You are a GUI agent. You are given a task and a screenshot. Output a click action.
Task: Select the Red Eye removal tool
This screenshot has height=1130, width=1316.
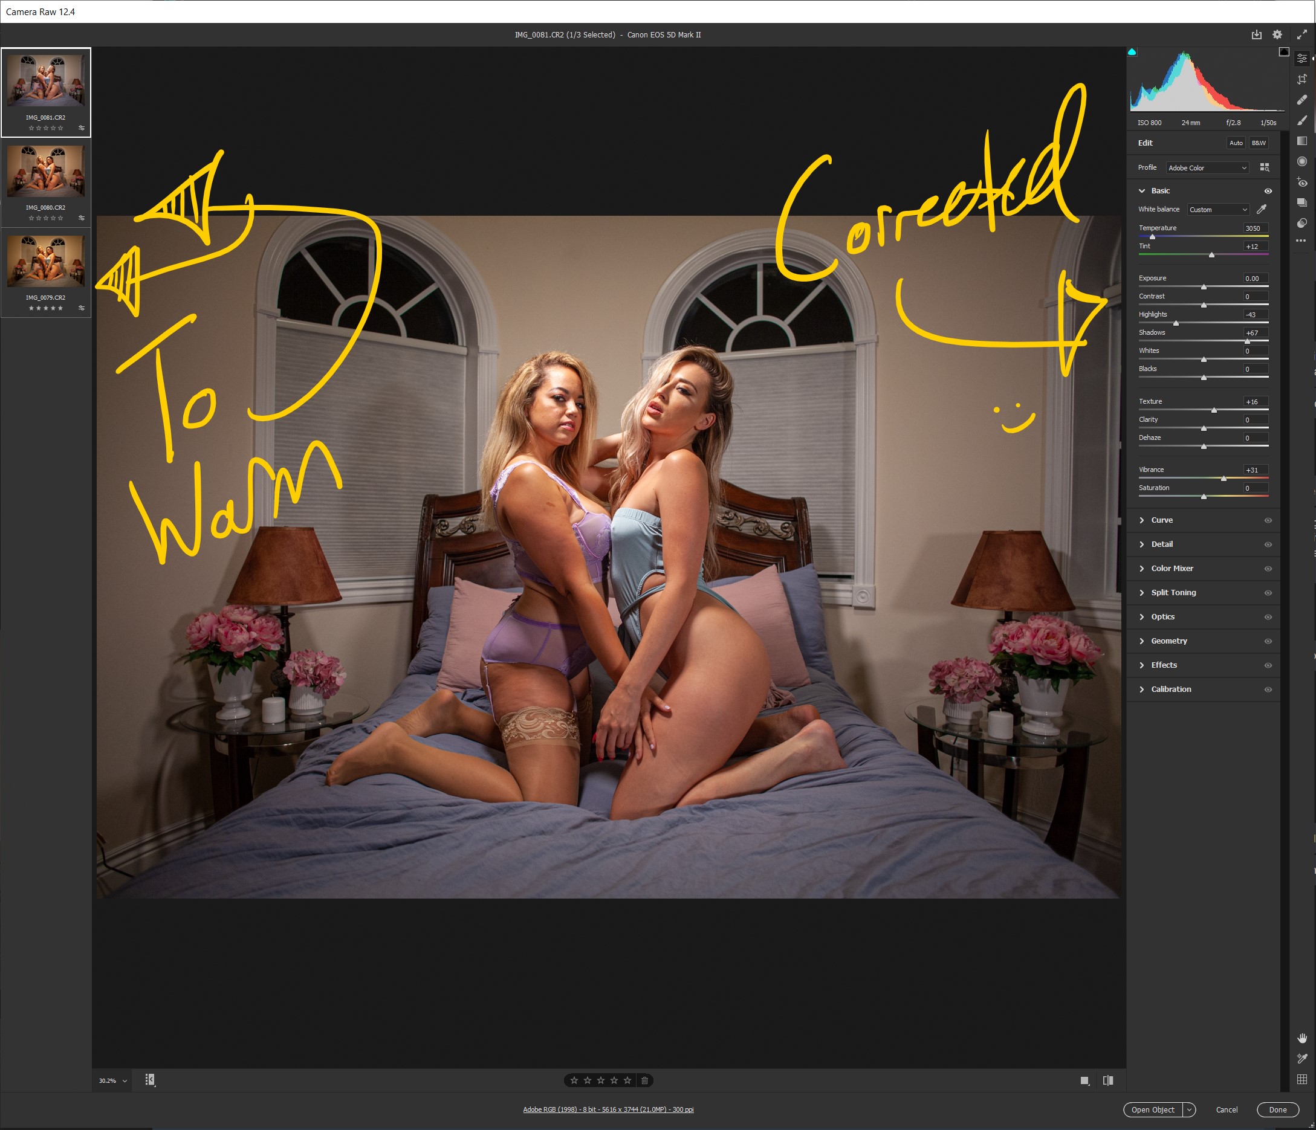click(1301, 182)
